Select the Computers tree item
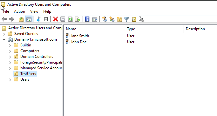This screenshot has height=116, width=217. [30, 51]
